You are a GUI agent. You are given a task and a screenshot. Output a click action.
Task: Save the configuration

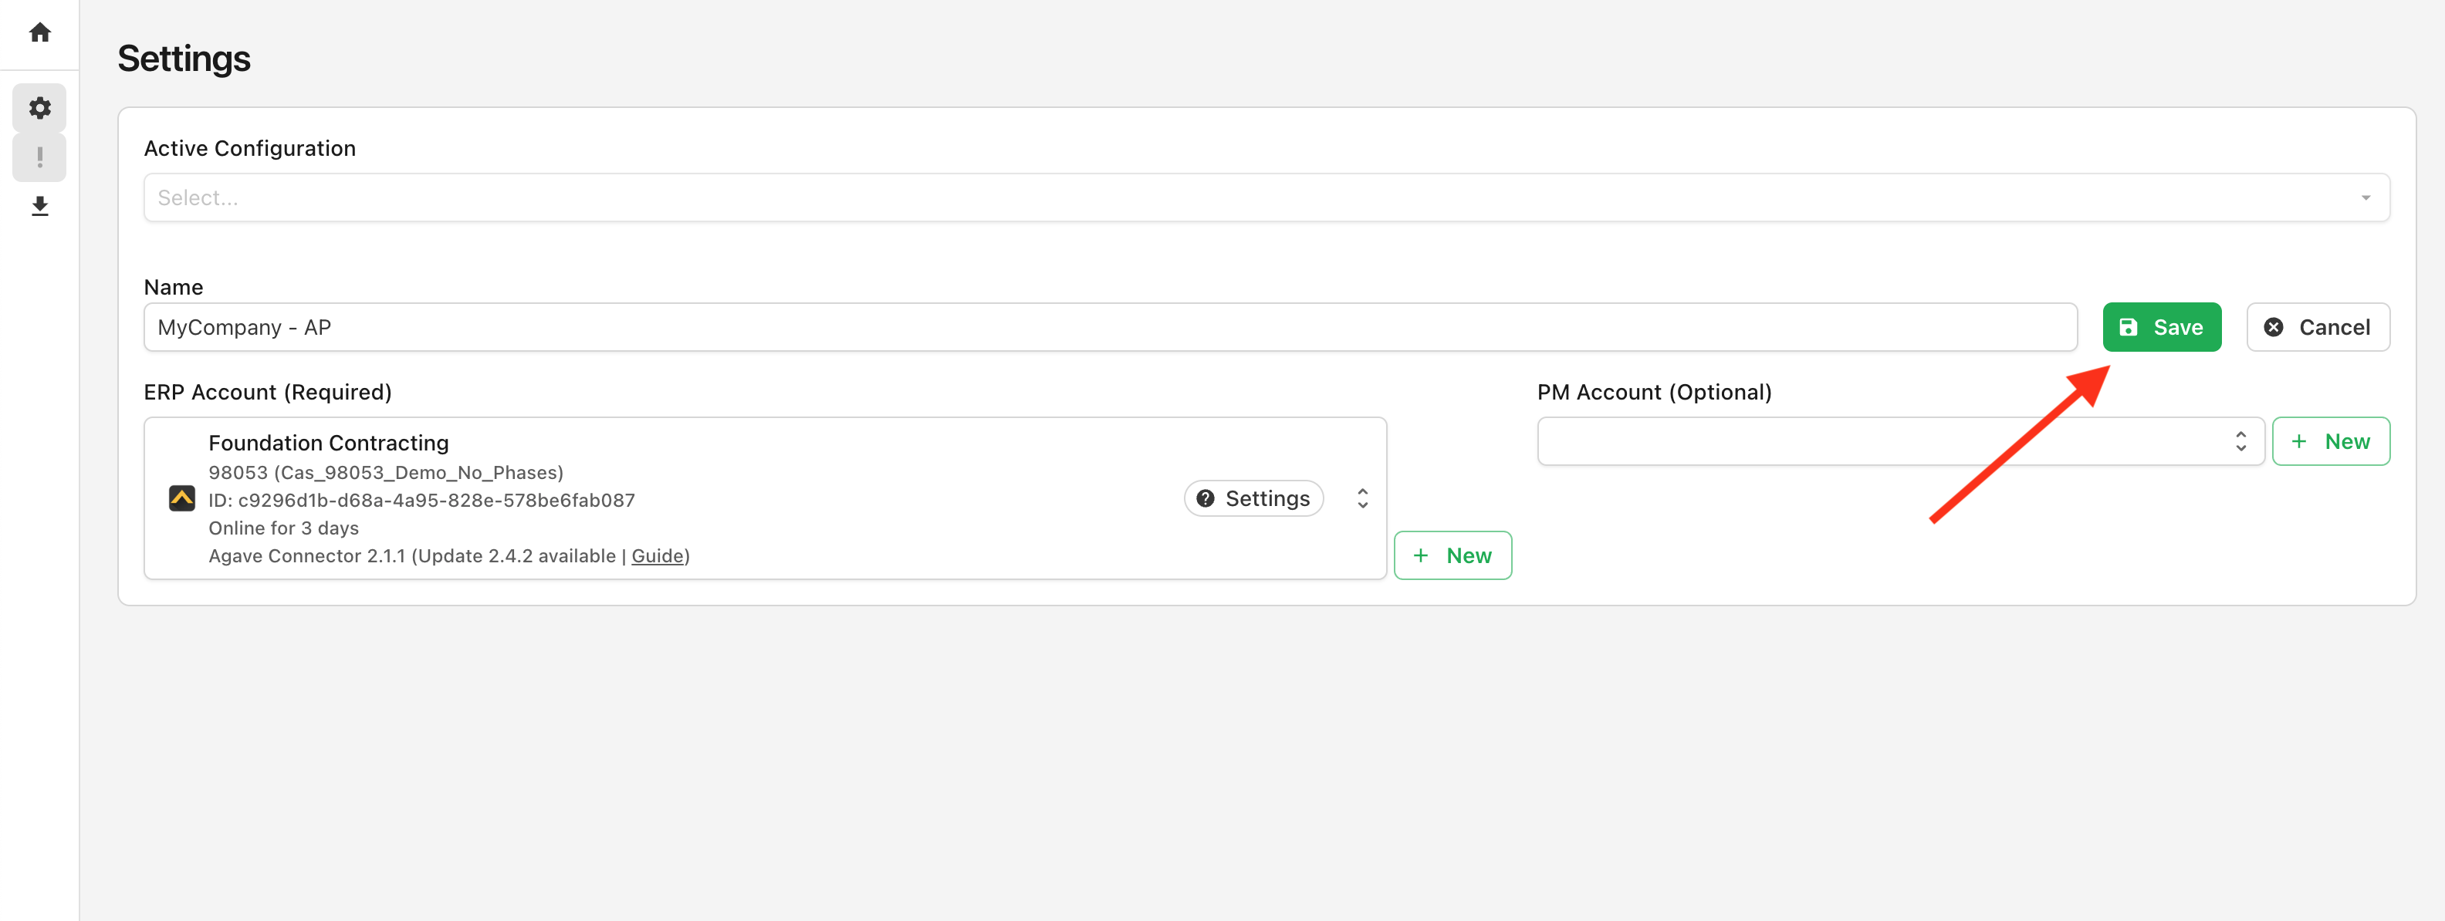2161,327
